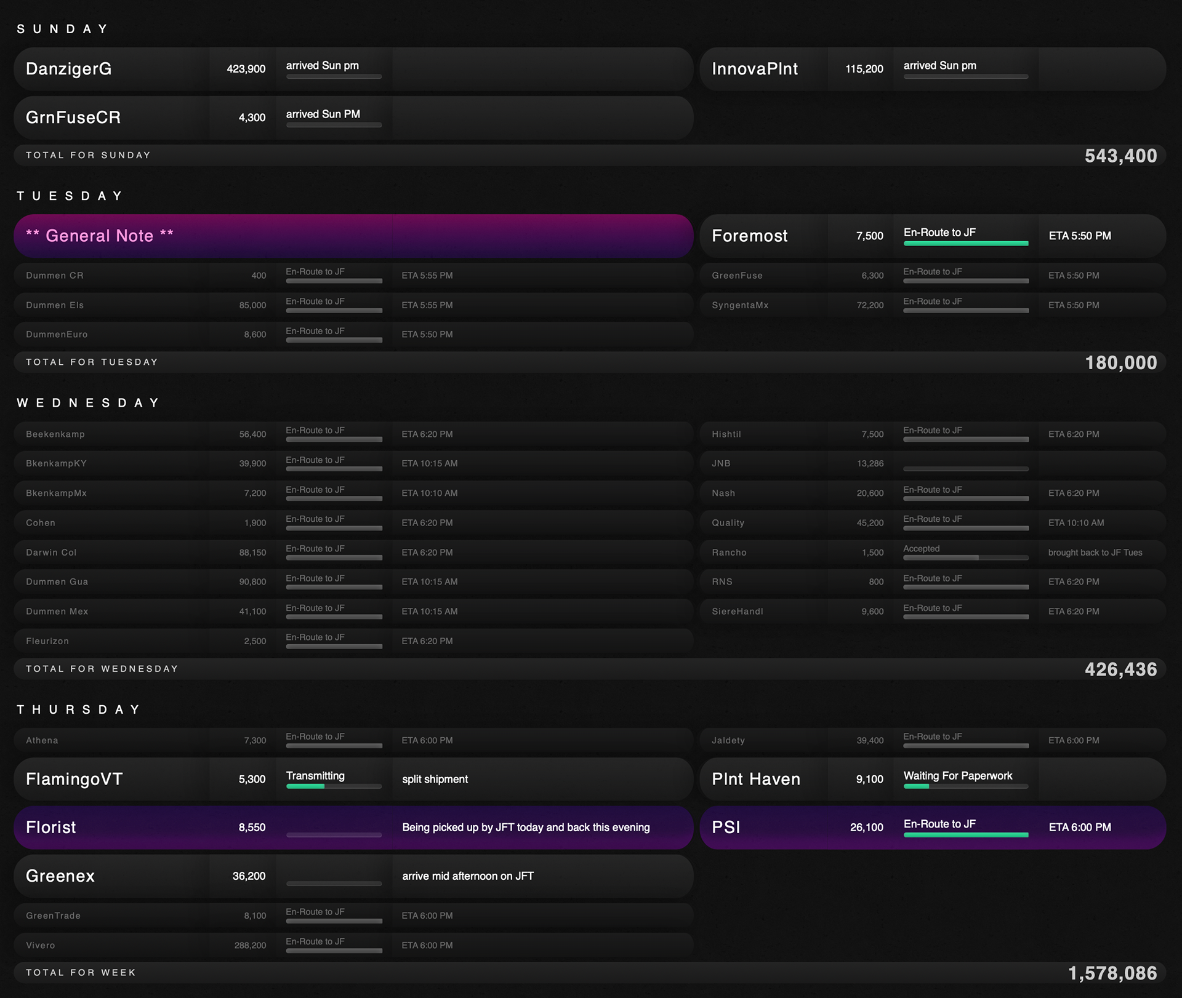Select the Darwin Col row

353,553
